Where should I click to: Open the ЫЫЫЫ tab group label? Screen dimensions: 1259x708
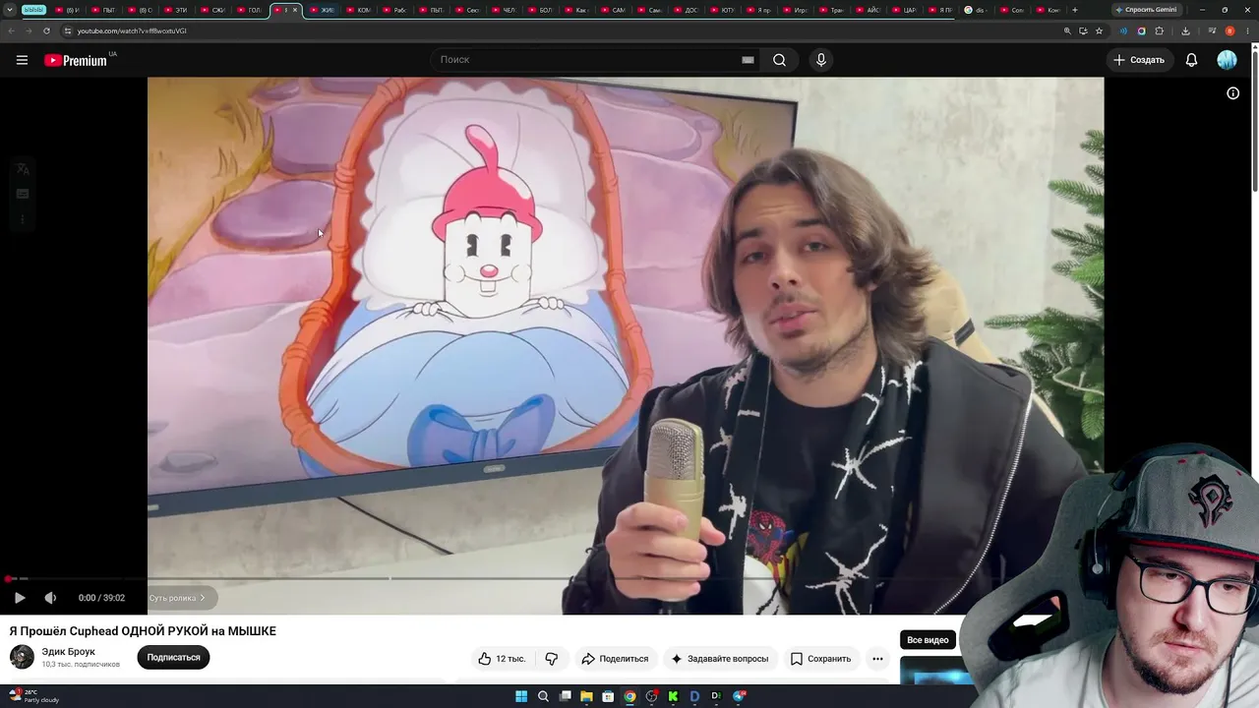coord(34,10)
